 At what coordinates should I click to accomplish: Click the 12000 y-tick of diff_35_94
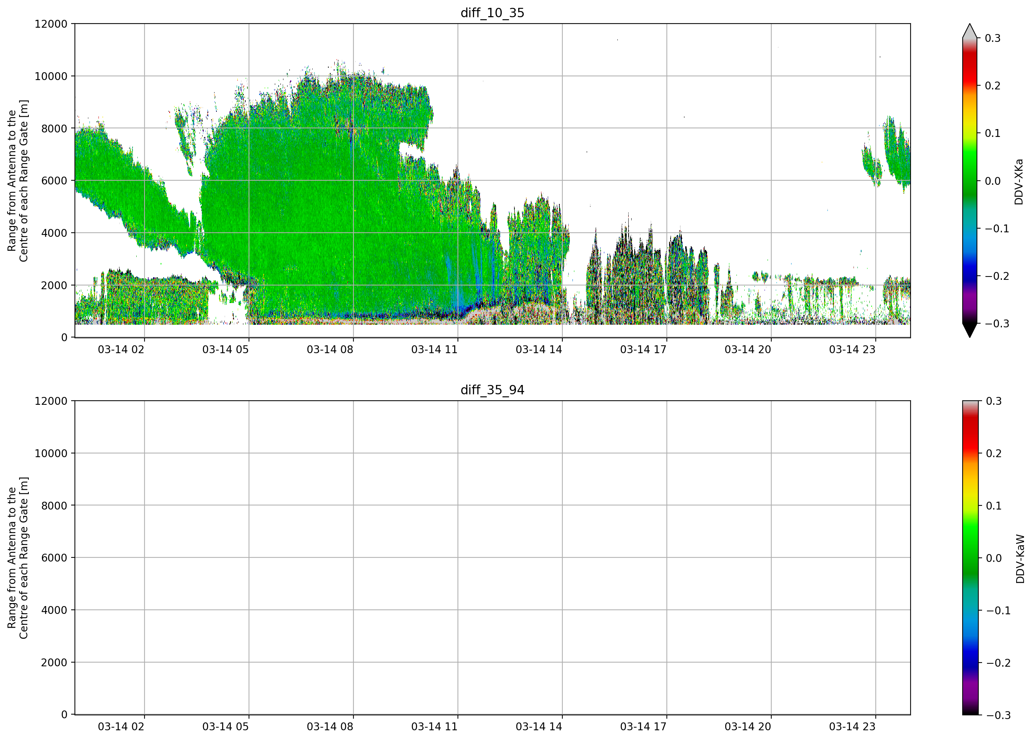click(51, 401)
